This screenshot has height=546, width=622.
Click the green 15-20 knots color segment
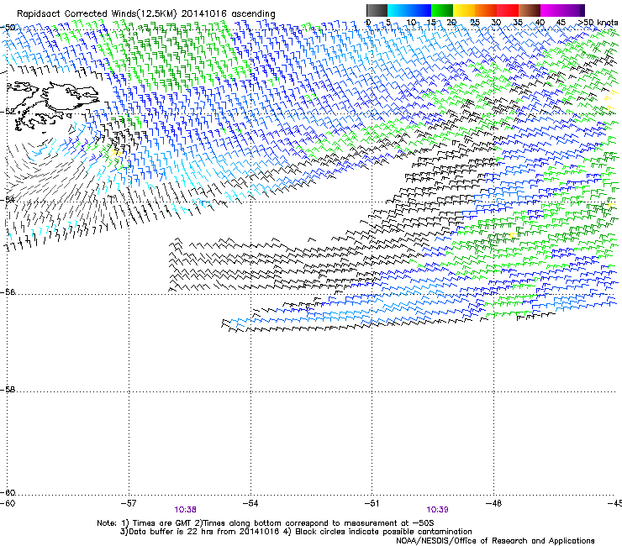point(442,10)
